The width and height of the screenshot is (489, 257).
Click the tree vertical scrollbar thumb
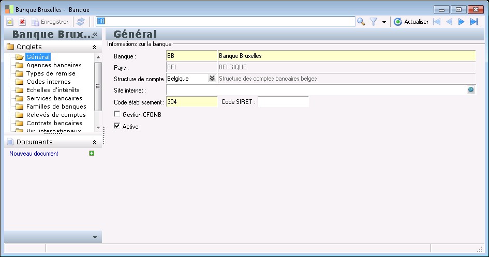tap(98, 86)
